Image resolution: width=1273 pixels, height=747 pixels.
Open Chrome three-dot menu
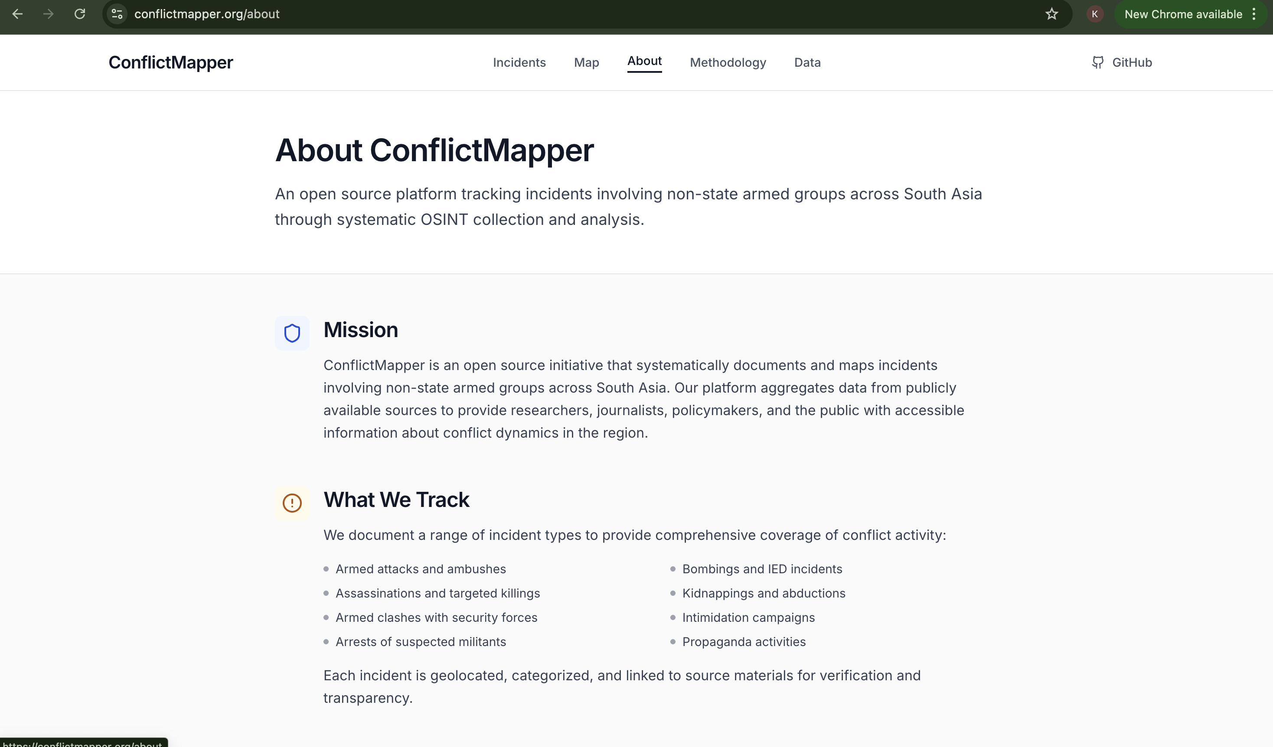(1254, 14)
